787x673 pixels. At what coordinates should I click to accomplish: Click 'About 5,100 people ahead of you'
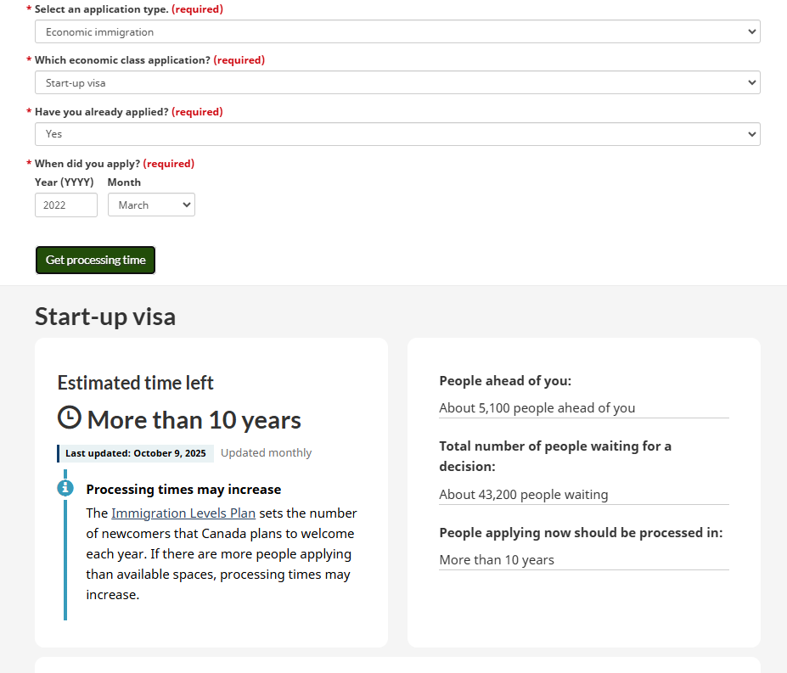537,408
